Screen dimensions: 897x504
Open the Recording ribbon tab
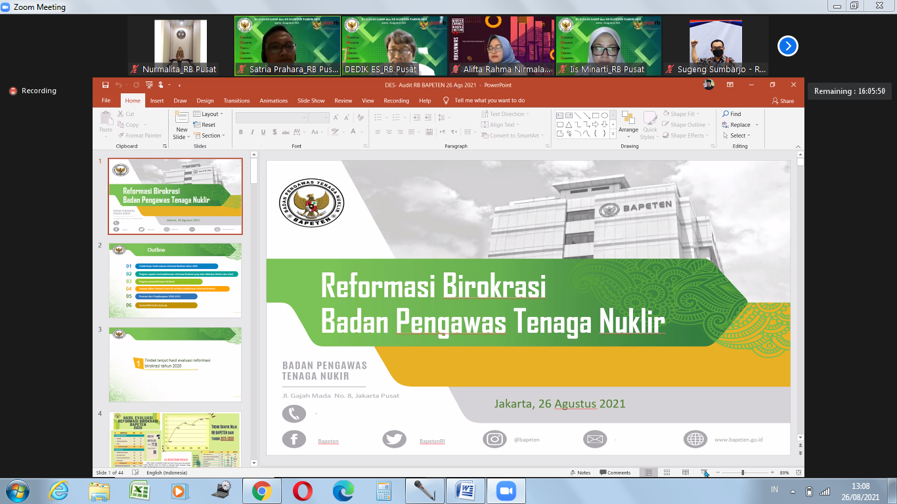[x=396, y=100]
